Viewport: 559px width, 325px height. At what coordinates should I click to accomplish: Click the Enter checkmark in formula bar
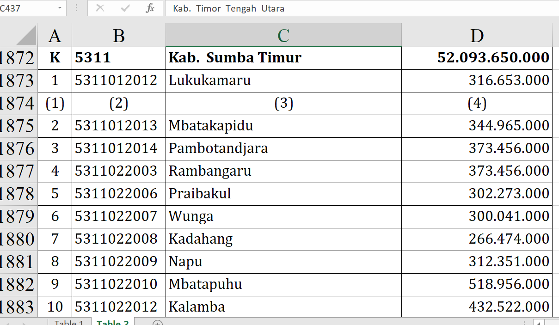coord(125,8)
